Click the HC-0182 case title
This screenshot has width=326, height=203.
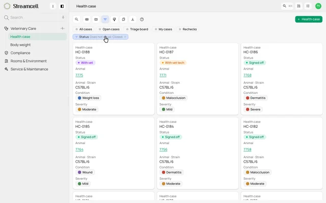(251, 126)
